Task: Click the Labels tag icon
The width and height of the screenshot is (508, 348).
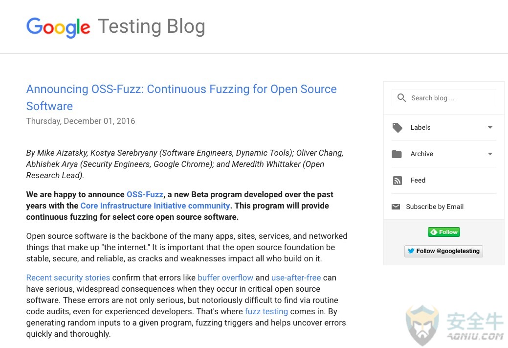Action: click(x=397, y=127)
